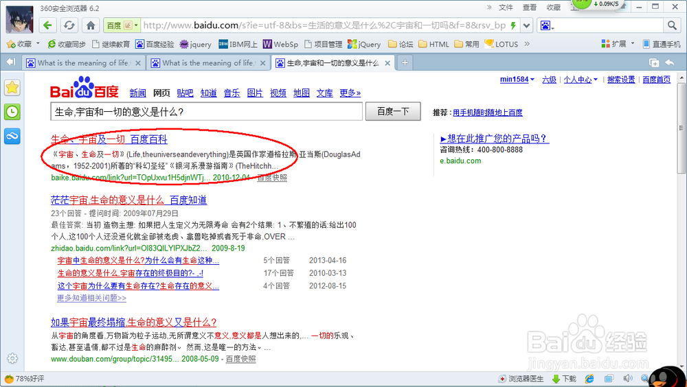Go back with the green arrow button

(47, 25)
